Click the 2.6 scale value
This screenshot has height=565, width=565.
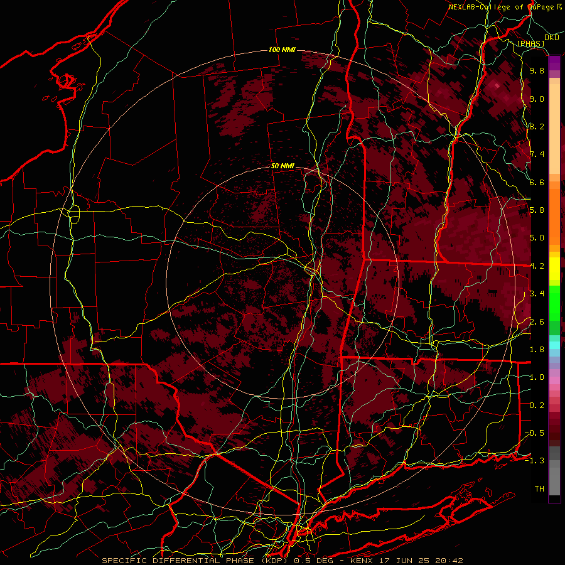537,322
